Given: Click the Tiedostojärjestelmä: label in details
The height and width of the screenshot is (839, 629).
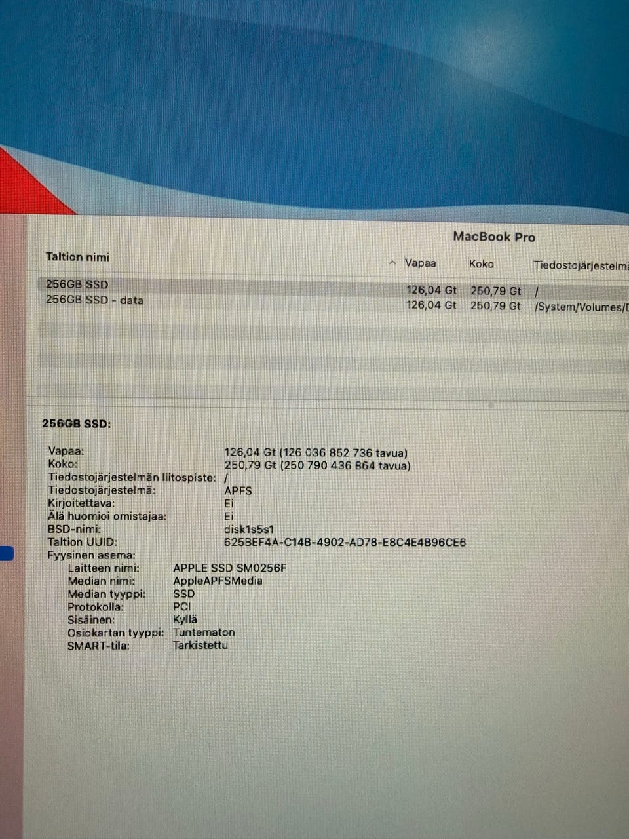Looking at the screenshot, I should coord(102,490).
